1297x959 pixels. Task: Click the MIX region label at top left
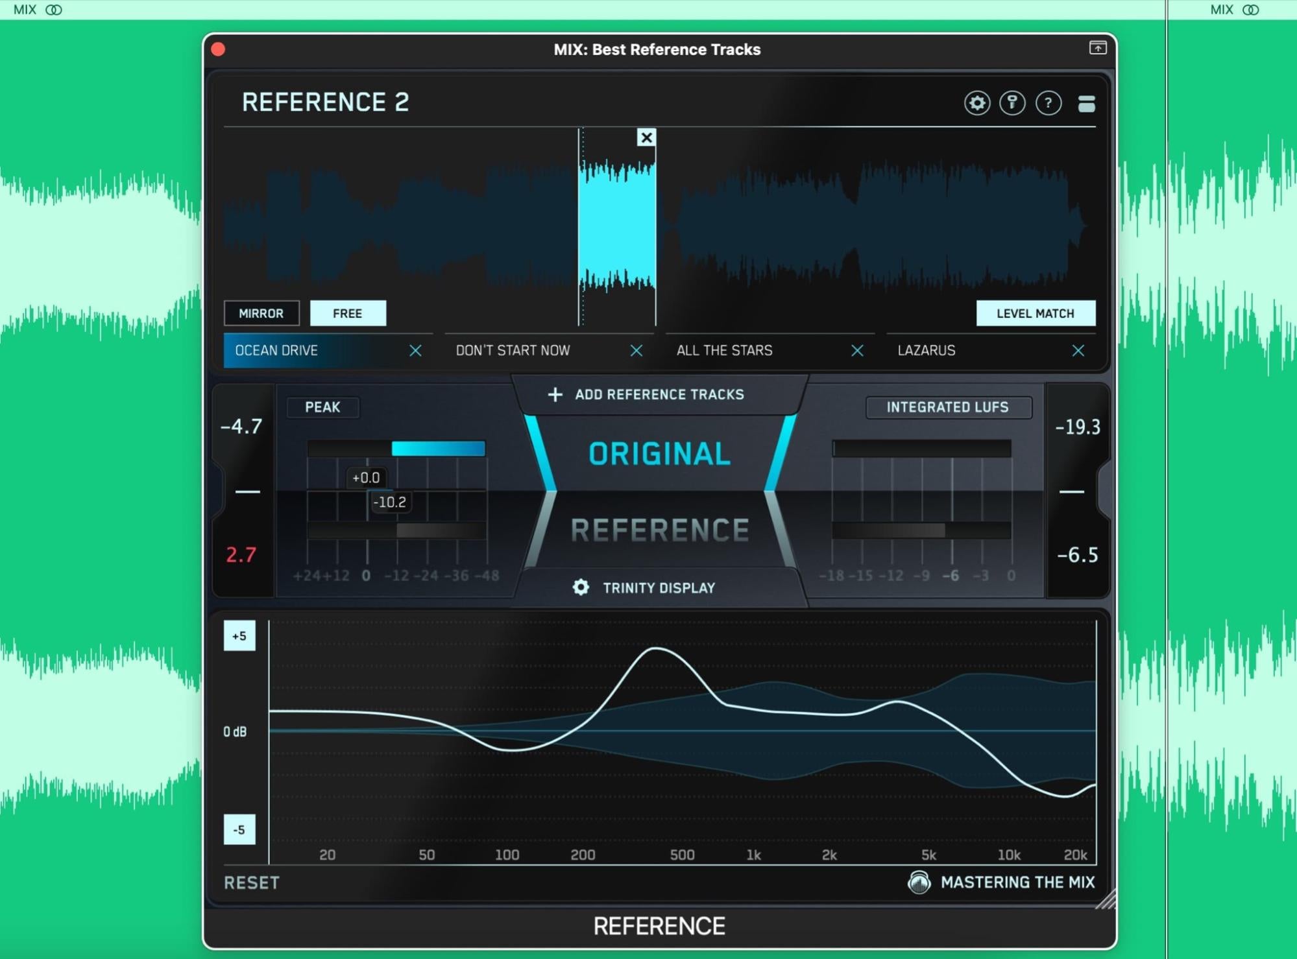pyautogui.click(x=25, y=10)
